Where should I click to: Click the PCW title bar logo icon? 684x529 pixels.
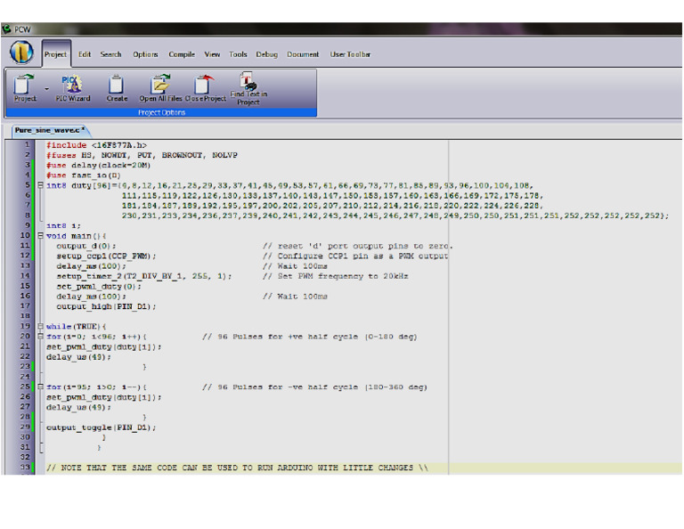tap(6, 29)
